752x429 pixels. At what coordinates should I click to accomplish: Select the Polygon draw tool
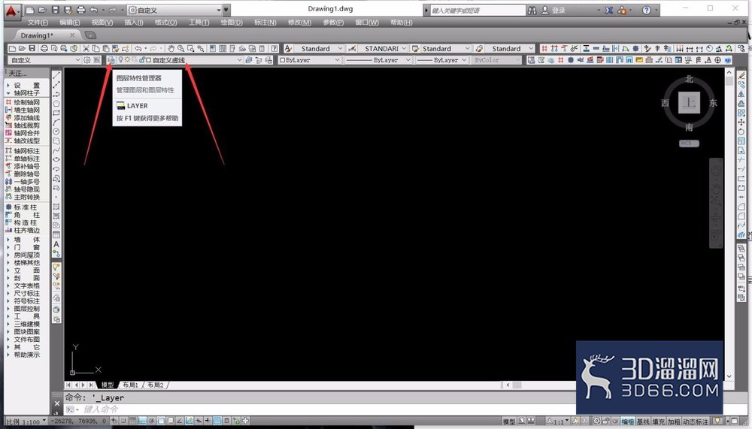pyautogui.click(x=56, y=103)
